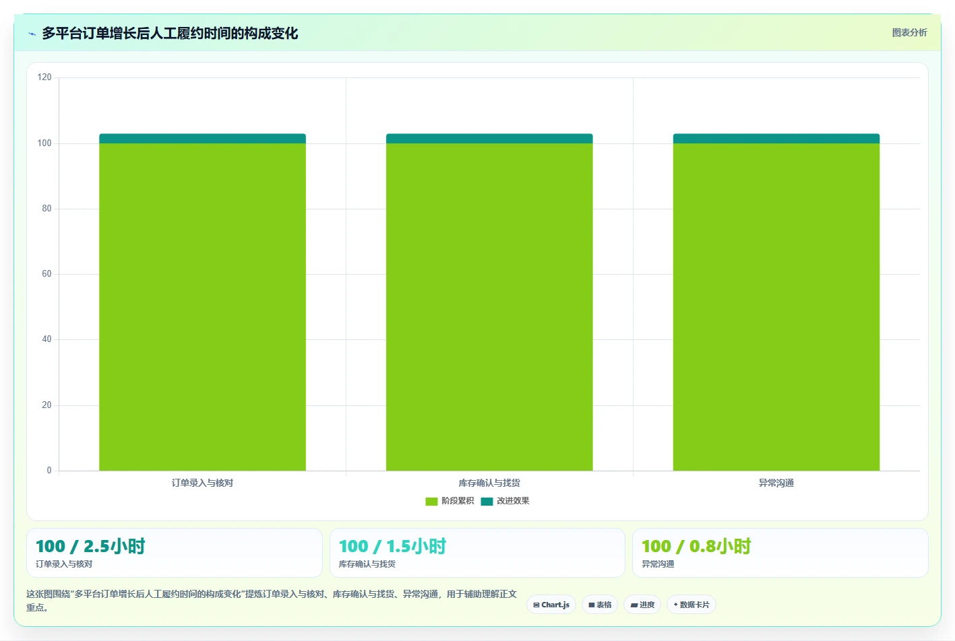
Task: Click the lightning icon beside the chart title
Action: (x=32, y=34)
